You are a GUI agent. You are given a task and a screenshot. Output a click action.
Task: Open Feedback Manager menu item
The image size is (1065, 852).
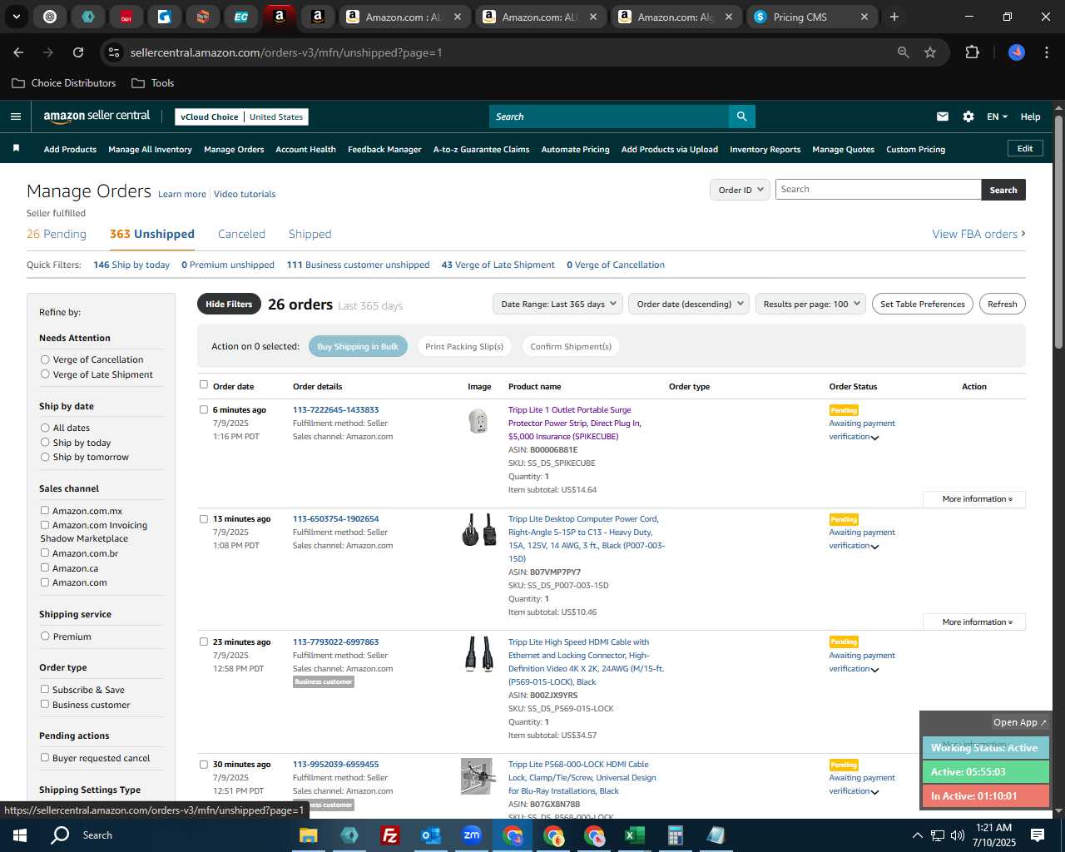click(384, 150)
